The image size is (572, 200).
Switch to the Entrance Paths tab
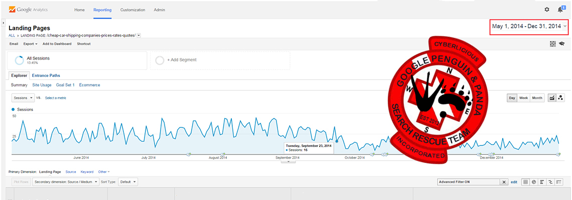pos(46,75)
